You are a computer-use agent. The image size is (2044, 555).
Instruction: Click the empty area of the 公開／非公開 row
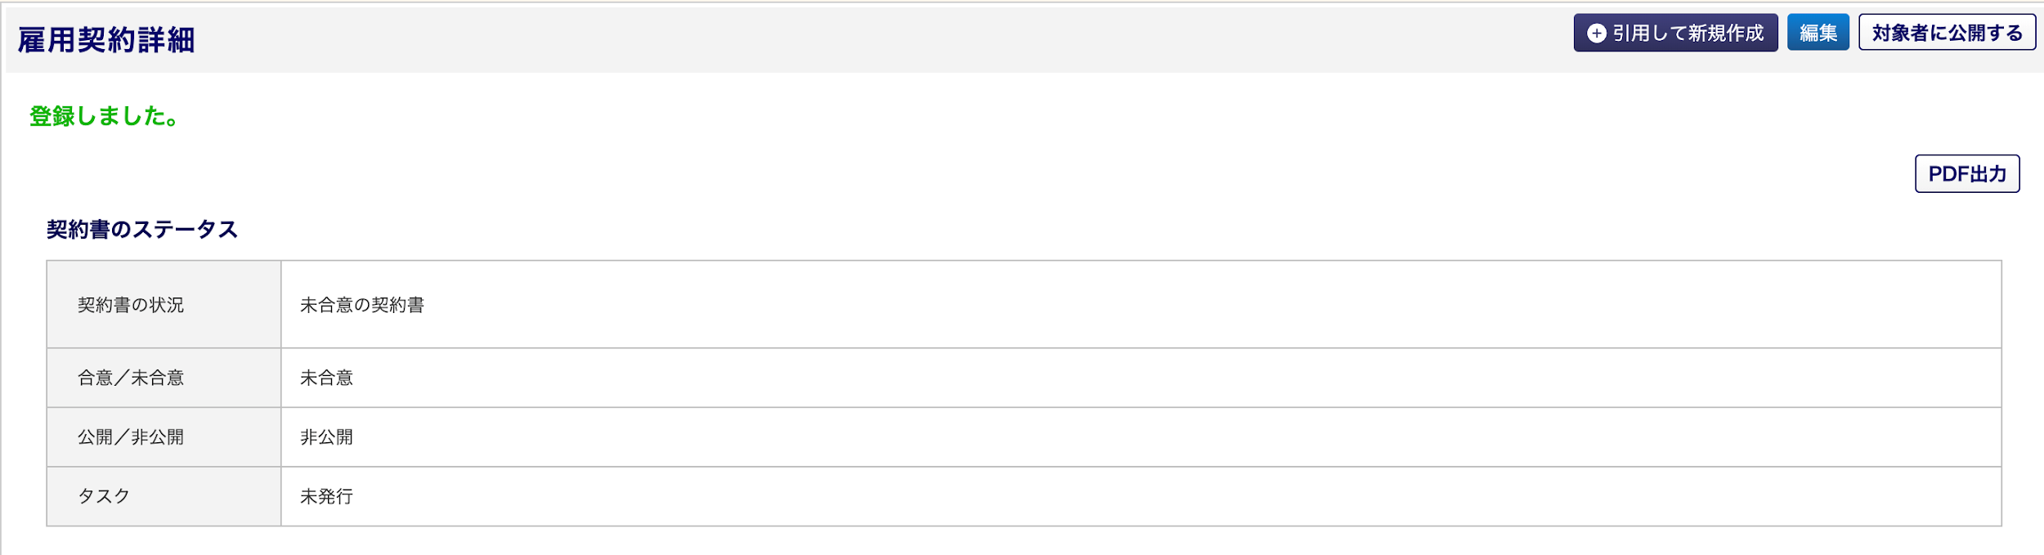coord(1177,437)
